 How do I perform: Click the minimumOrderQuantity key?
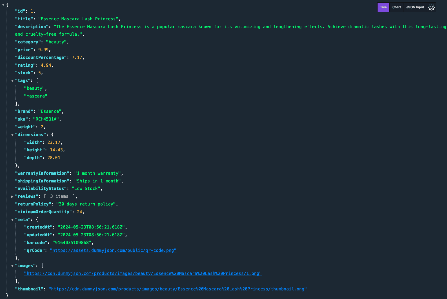43,212
